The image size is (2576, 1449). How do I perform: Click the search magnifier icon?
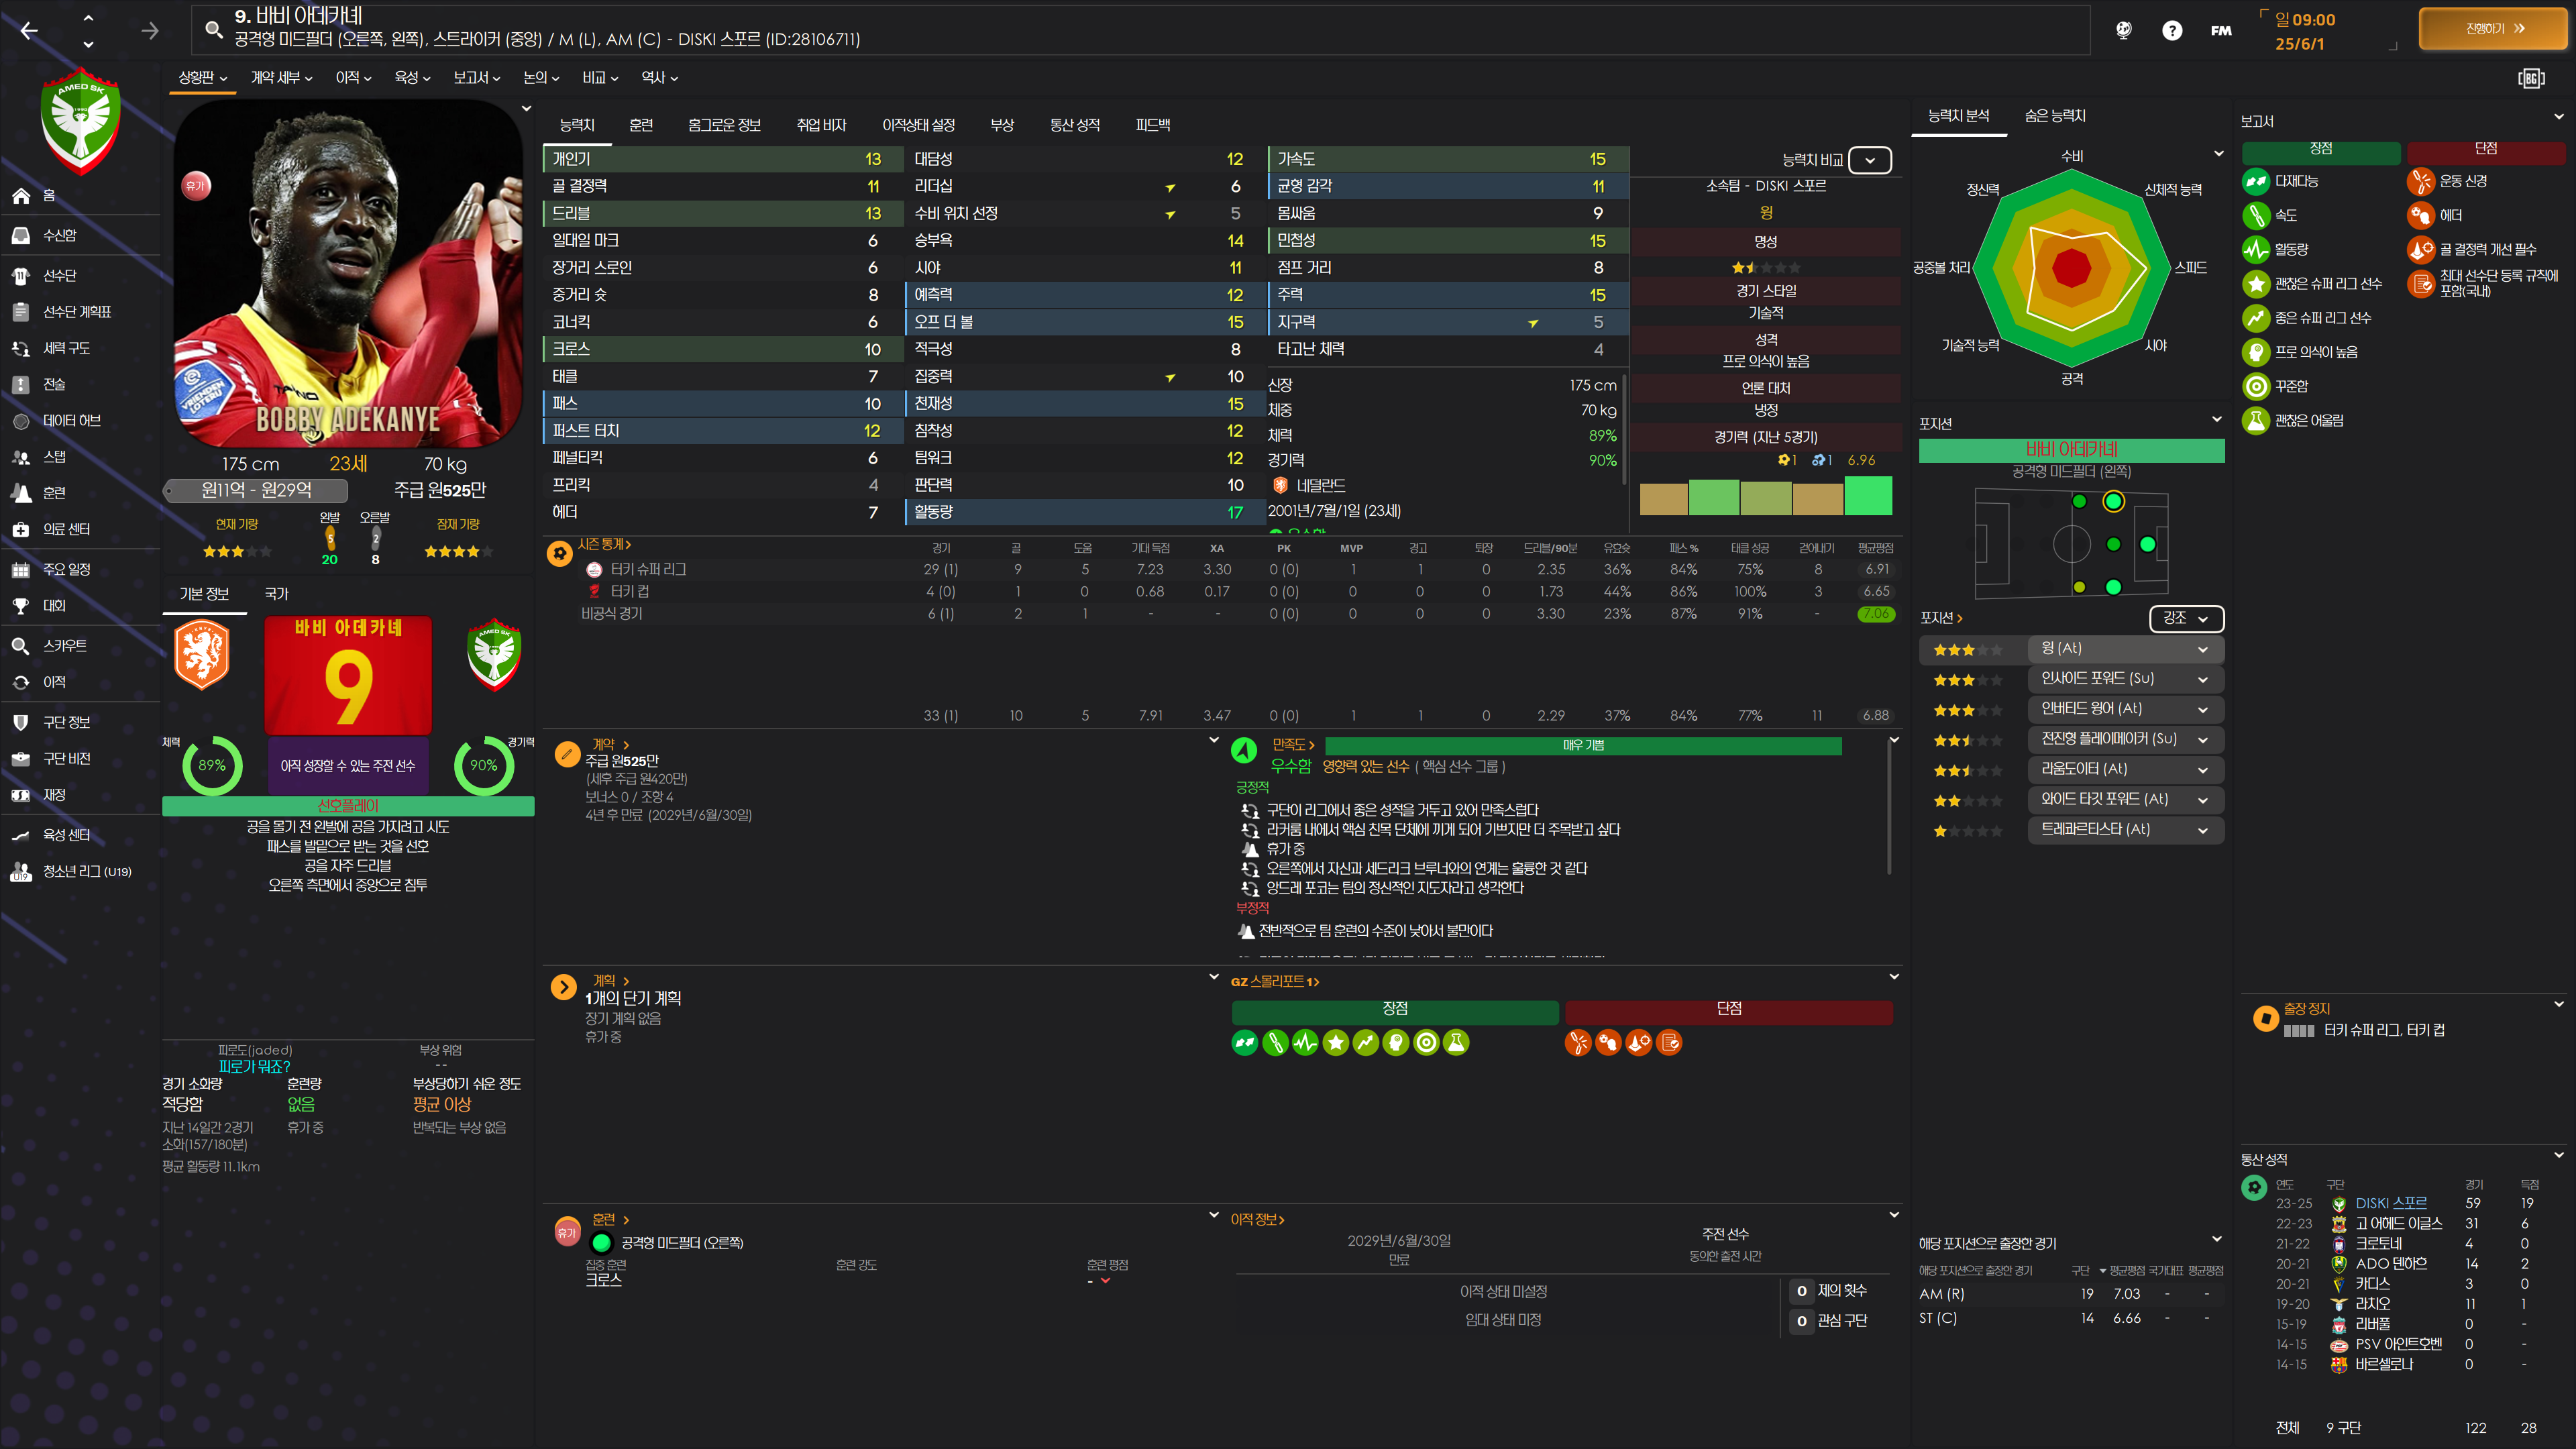213,29
